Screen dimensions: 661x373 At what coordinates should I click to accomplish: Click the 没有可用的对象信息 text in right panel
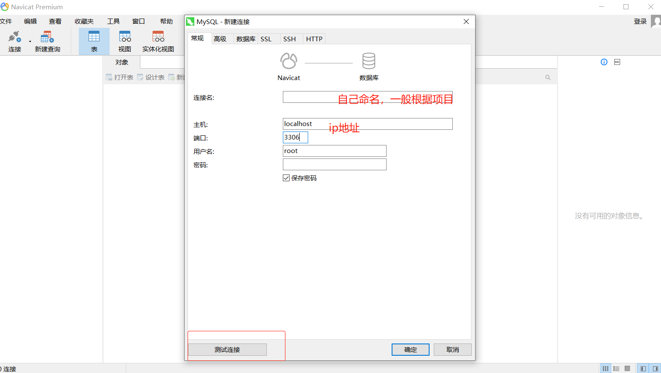coord(609,216)
